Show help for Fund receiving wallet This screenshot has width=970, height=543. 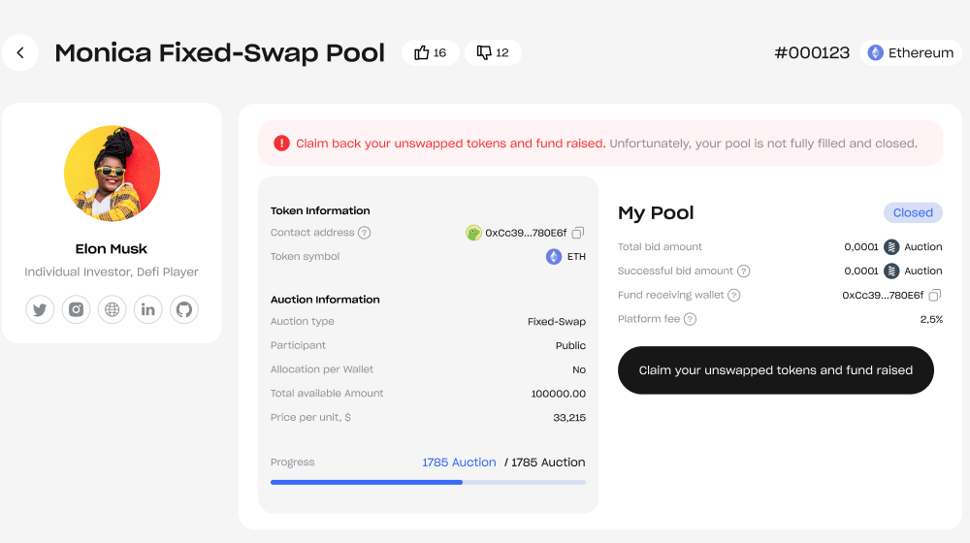point(734,295)
